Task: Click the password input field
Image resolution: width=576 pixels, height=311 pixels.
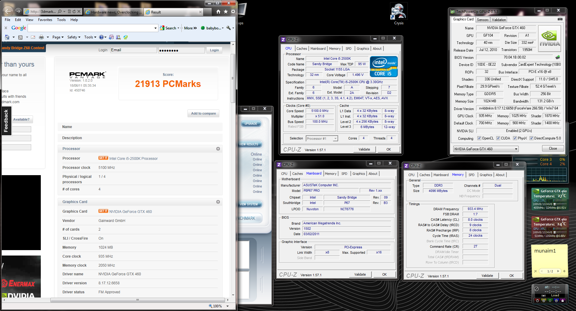Action: tap(181, 50)
